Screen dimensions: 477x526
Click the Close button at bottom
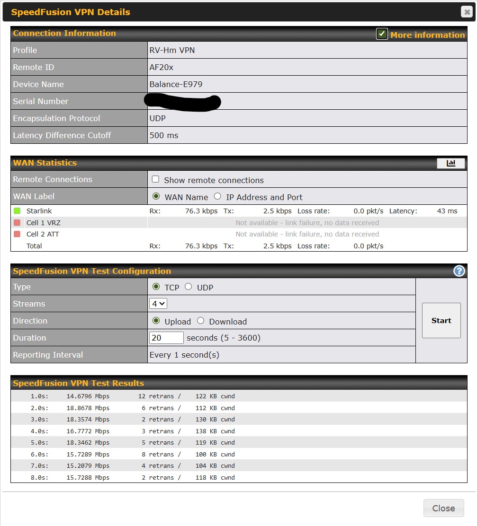[443, 508]
